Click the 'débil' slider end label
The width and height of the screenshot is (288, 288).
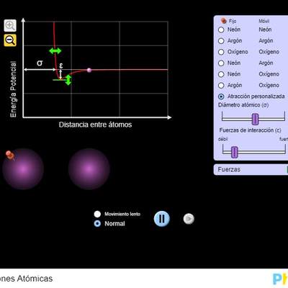pos(222,139)
